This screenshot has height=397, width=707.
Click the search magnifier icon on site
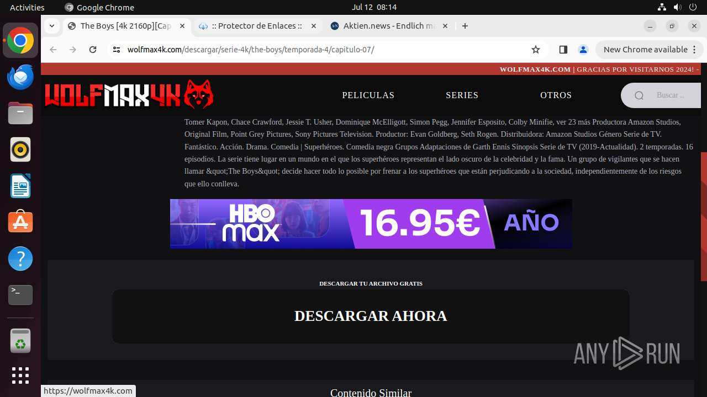[639, 95]
